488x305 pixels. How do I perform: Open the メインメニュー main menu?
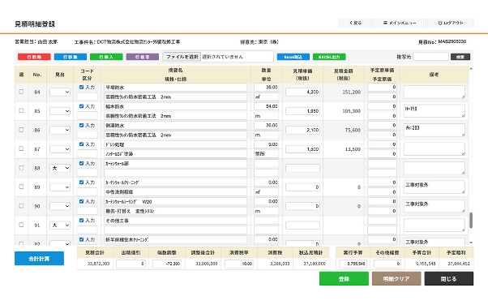(400, 23)
